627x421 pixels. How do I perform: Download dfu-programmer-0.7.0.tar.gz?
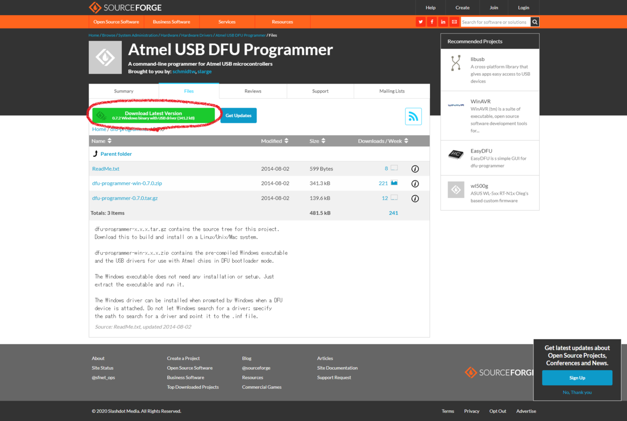125,198
